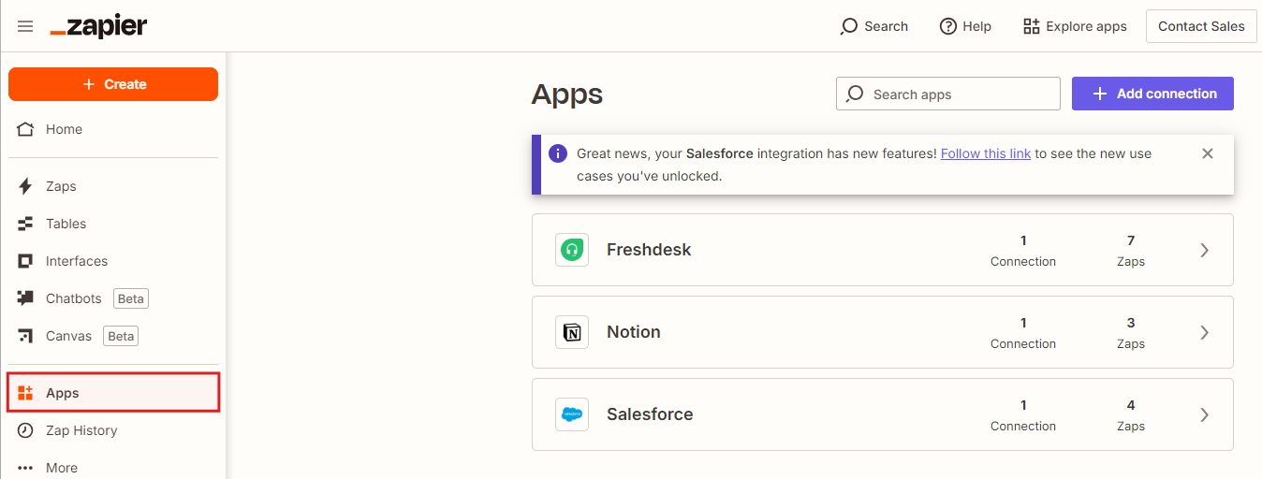This screenshot has width=1262, height=479.
Task: Open Chatbots in the sidebar
Action: tap(113, 298)
